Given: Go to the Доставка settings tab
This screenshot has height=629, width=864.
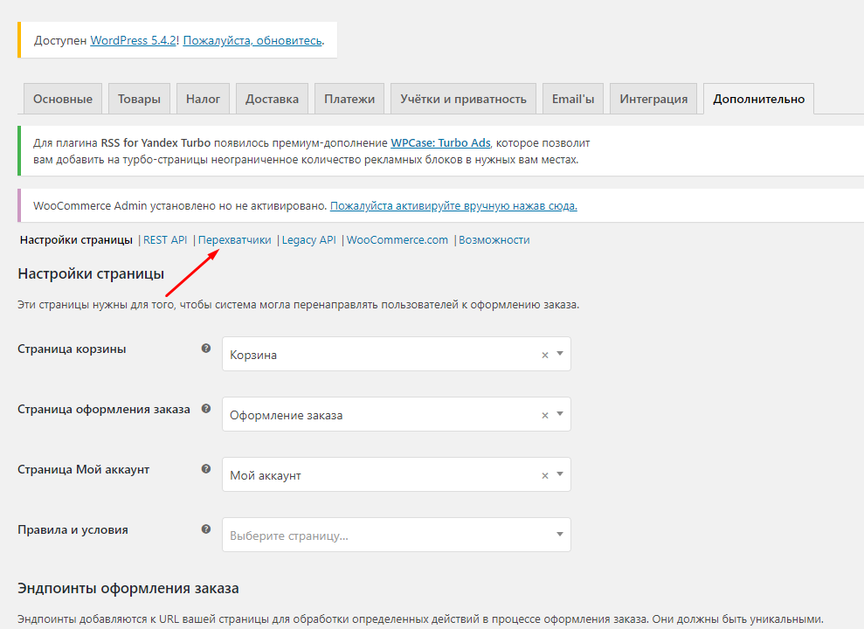Looking at the screenshot, I should pos(272,99).
